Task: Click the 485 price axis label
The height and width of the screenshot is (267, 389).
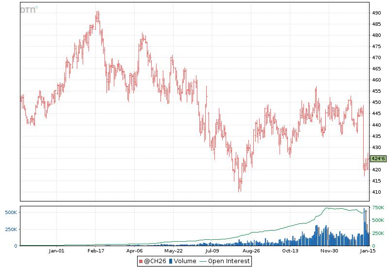Action: click(x=376, y=24)
